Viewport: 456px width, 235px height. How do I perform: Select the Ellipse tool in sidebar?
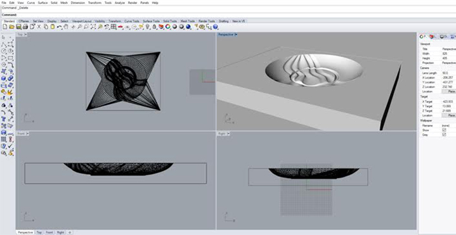(11, 51)
